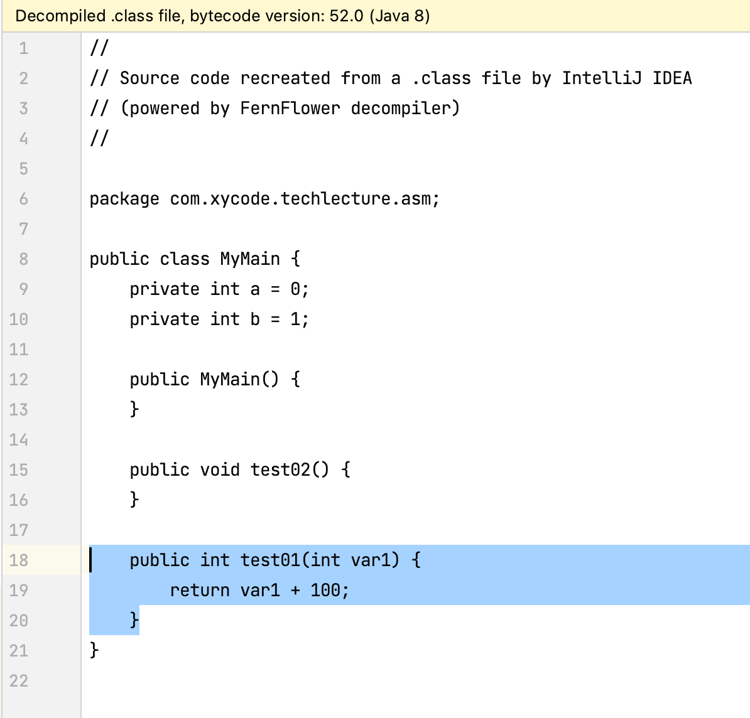The width and height of the screenshot is (750, 718).
Task: Click line number 18 in the gutter
Action: (x=19, y=560)
